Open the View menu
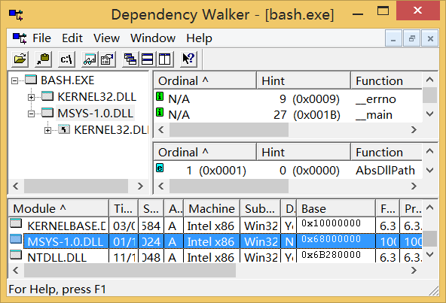 107,38
